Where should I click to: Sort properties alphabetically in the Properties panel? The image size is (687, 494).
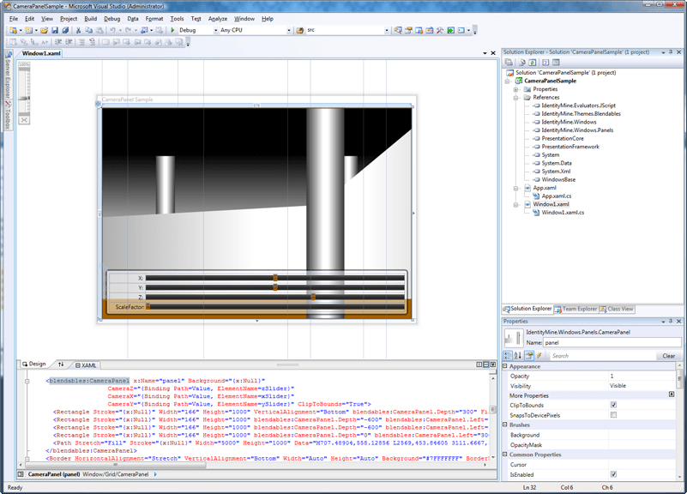tap(519, 355)
